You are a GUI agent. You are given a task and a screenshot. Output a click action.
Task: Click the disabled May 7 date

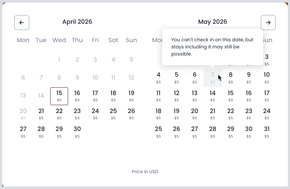pyautogui.click(x=213, y=78)
